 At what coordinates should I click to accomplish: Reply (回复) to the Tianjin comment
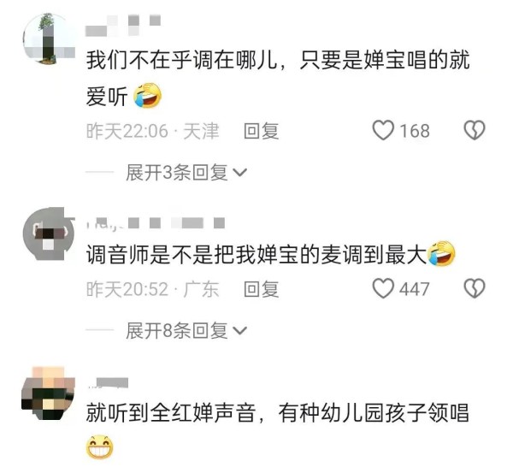[261, 131]
